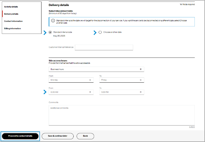The image size is (205, 142).
Task: Open Delivery details in sidebar
Action: (11, 14)
